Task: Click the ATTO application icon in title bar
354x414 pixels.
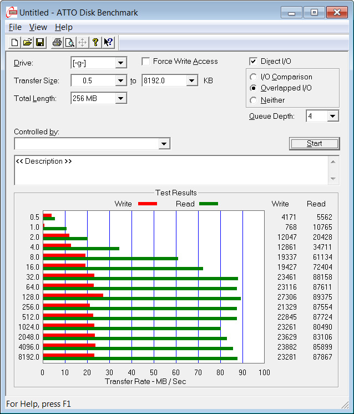Action: click(x=12, y=12)
